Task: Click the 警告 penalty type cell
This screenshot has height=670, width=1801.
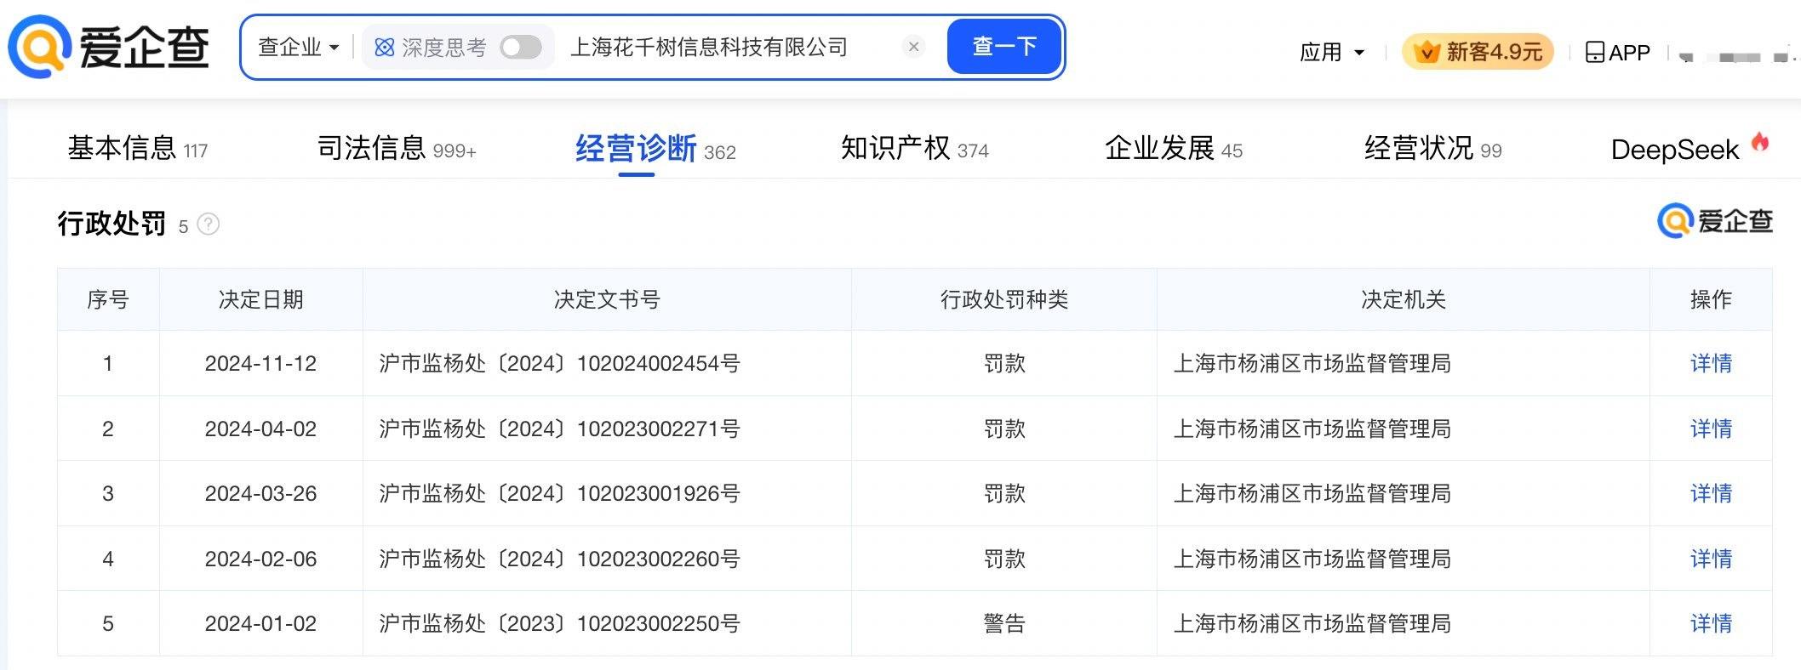Action: coord(1004,623)
